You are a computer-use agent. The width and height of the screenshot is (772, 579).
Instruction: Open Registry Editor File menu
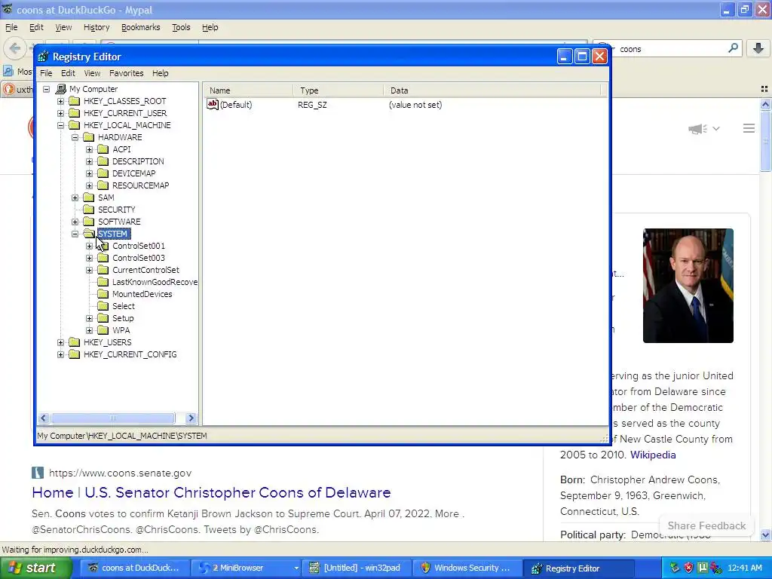[x=46, y=73]
